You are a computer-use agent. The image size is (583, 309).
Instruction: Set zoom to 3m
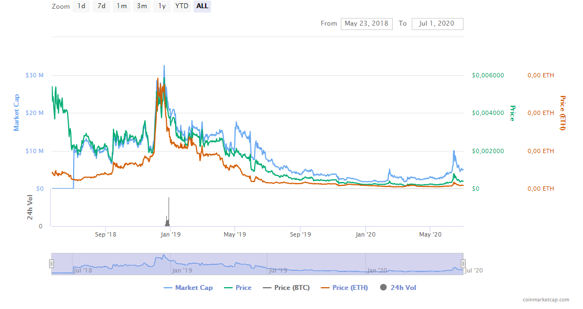[142, 7]
